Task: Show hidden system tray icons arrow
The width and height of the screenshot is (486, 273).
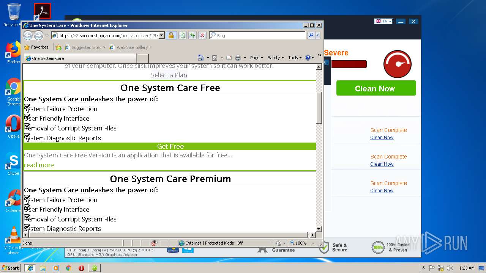Action: click(423, 268)
